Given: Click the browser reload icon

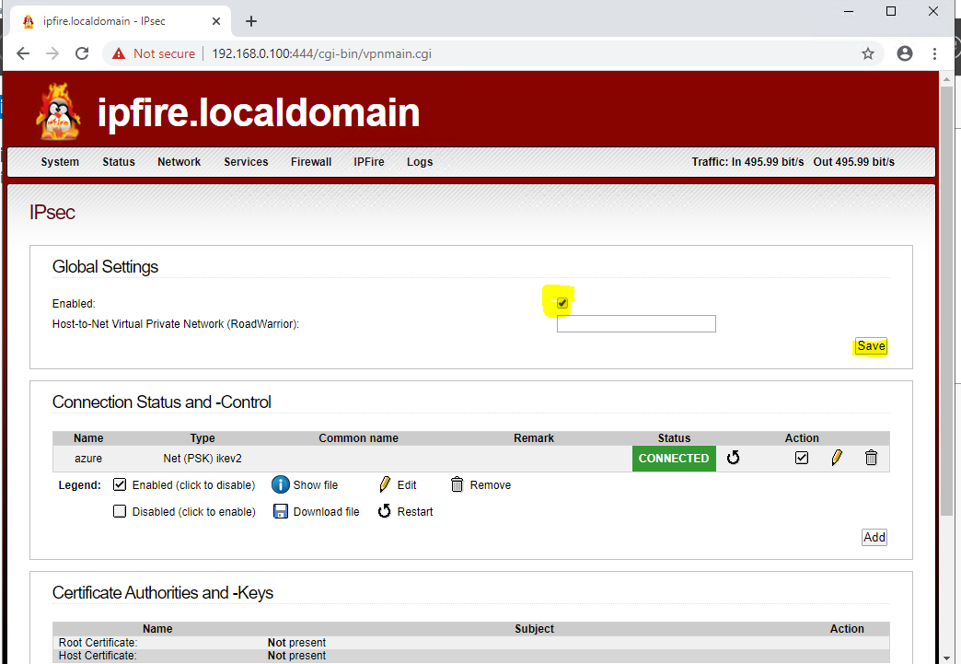Looking at the screenshot, I should (81, 53).
